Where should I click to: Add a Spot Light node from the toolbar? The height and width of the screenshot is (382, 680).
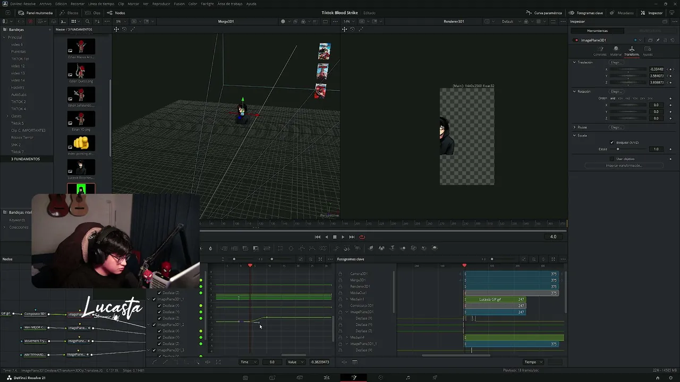424,248
